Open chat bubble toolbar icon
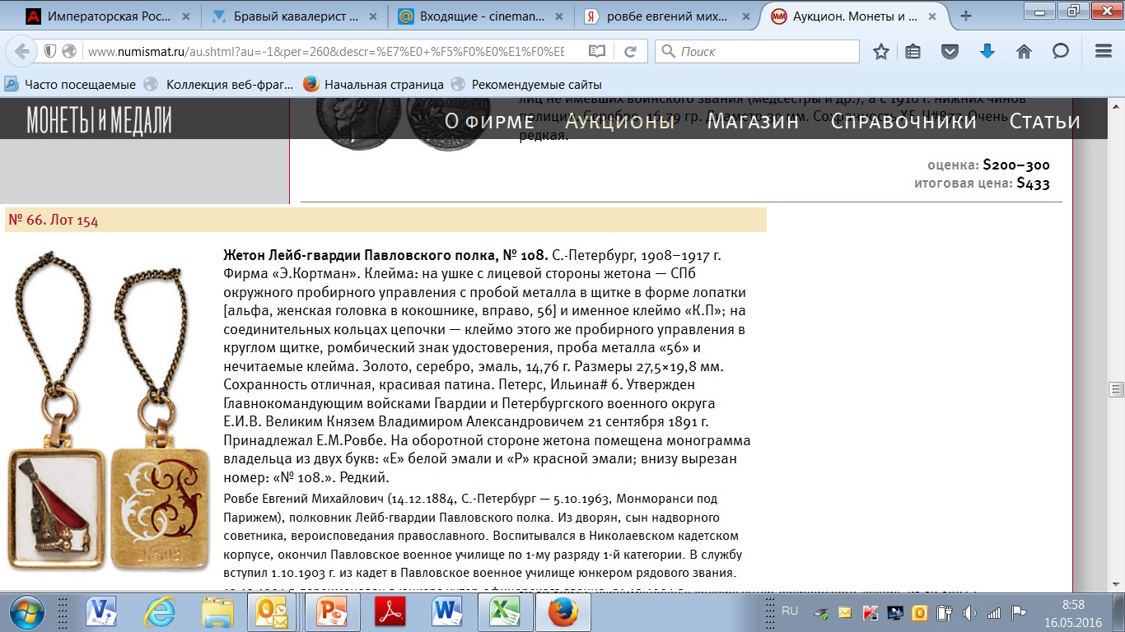The width and height of the screenshot is (1125, 632). (1061, 51)
